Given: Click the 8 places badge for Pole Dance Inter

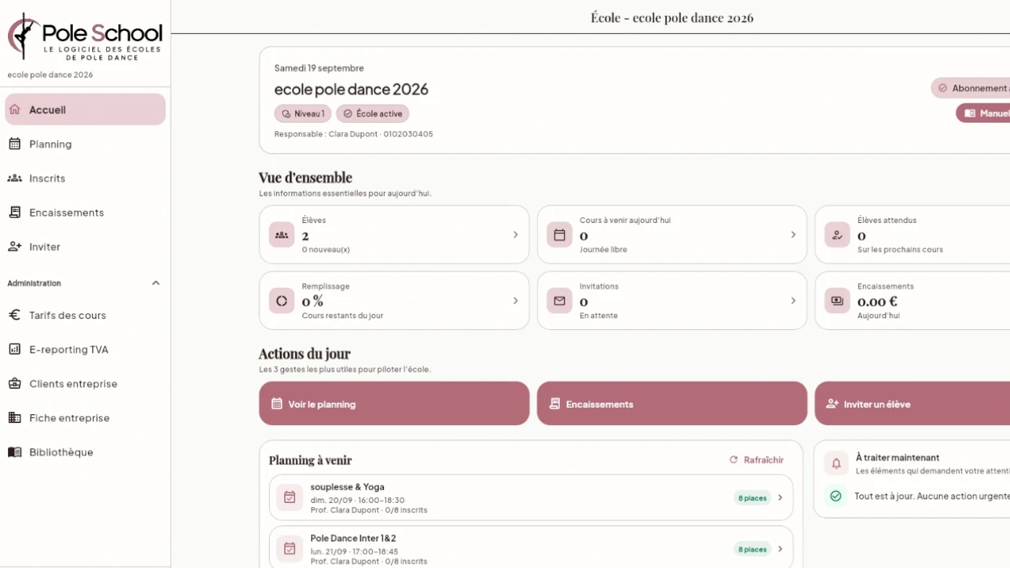Looking at the screenshot, I should click(x=752, y=549).
